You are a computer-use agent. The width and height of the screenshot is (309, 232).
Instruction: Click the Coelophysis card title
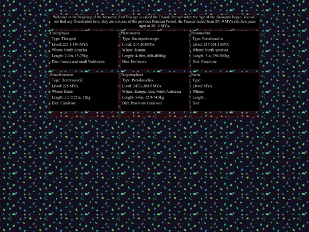click(x=60, y=33)
